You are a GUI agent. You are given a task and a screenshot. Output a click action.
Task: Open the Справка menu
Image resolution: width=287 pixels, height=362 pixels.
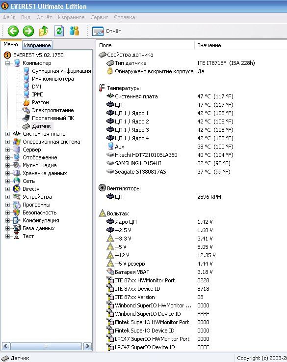[x=125, y=17]
